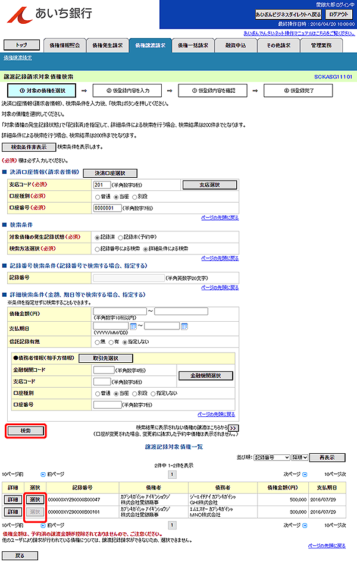357x565 pixels.
Task: Select 指定しない for debtor 口座種別
Action: pos(153,394)
